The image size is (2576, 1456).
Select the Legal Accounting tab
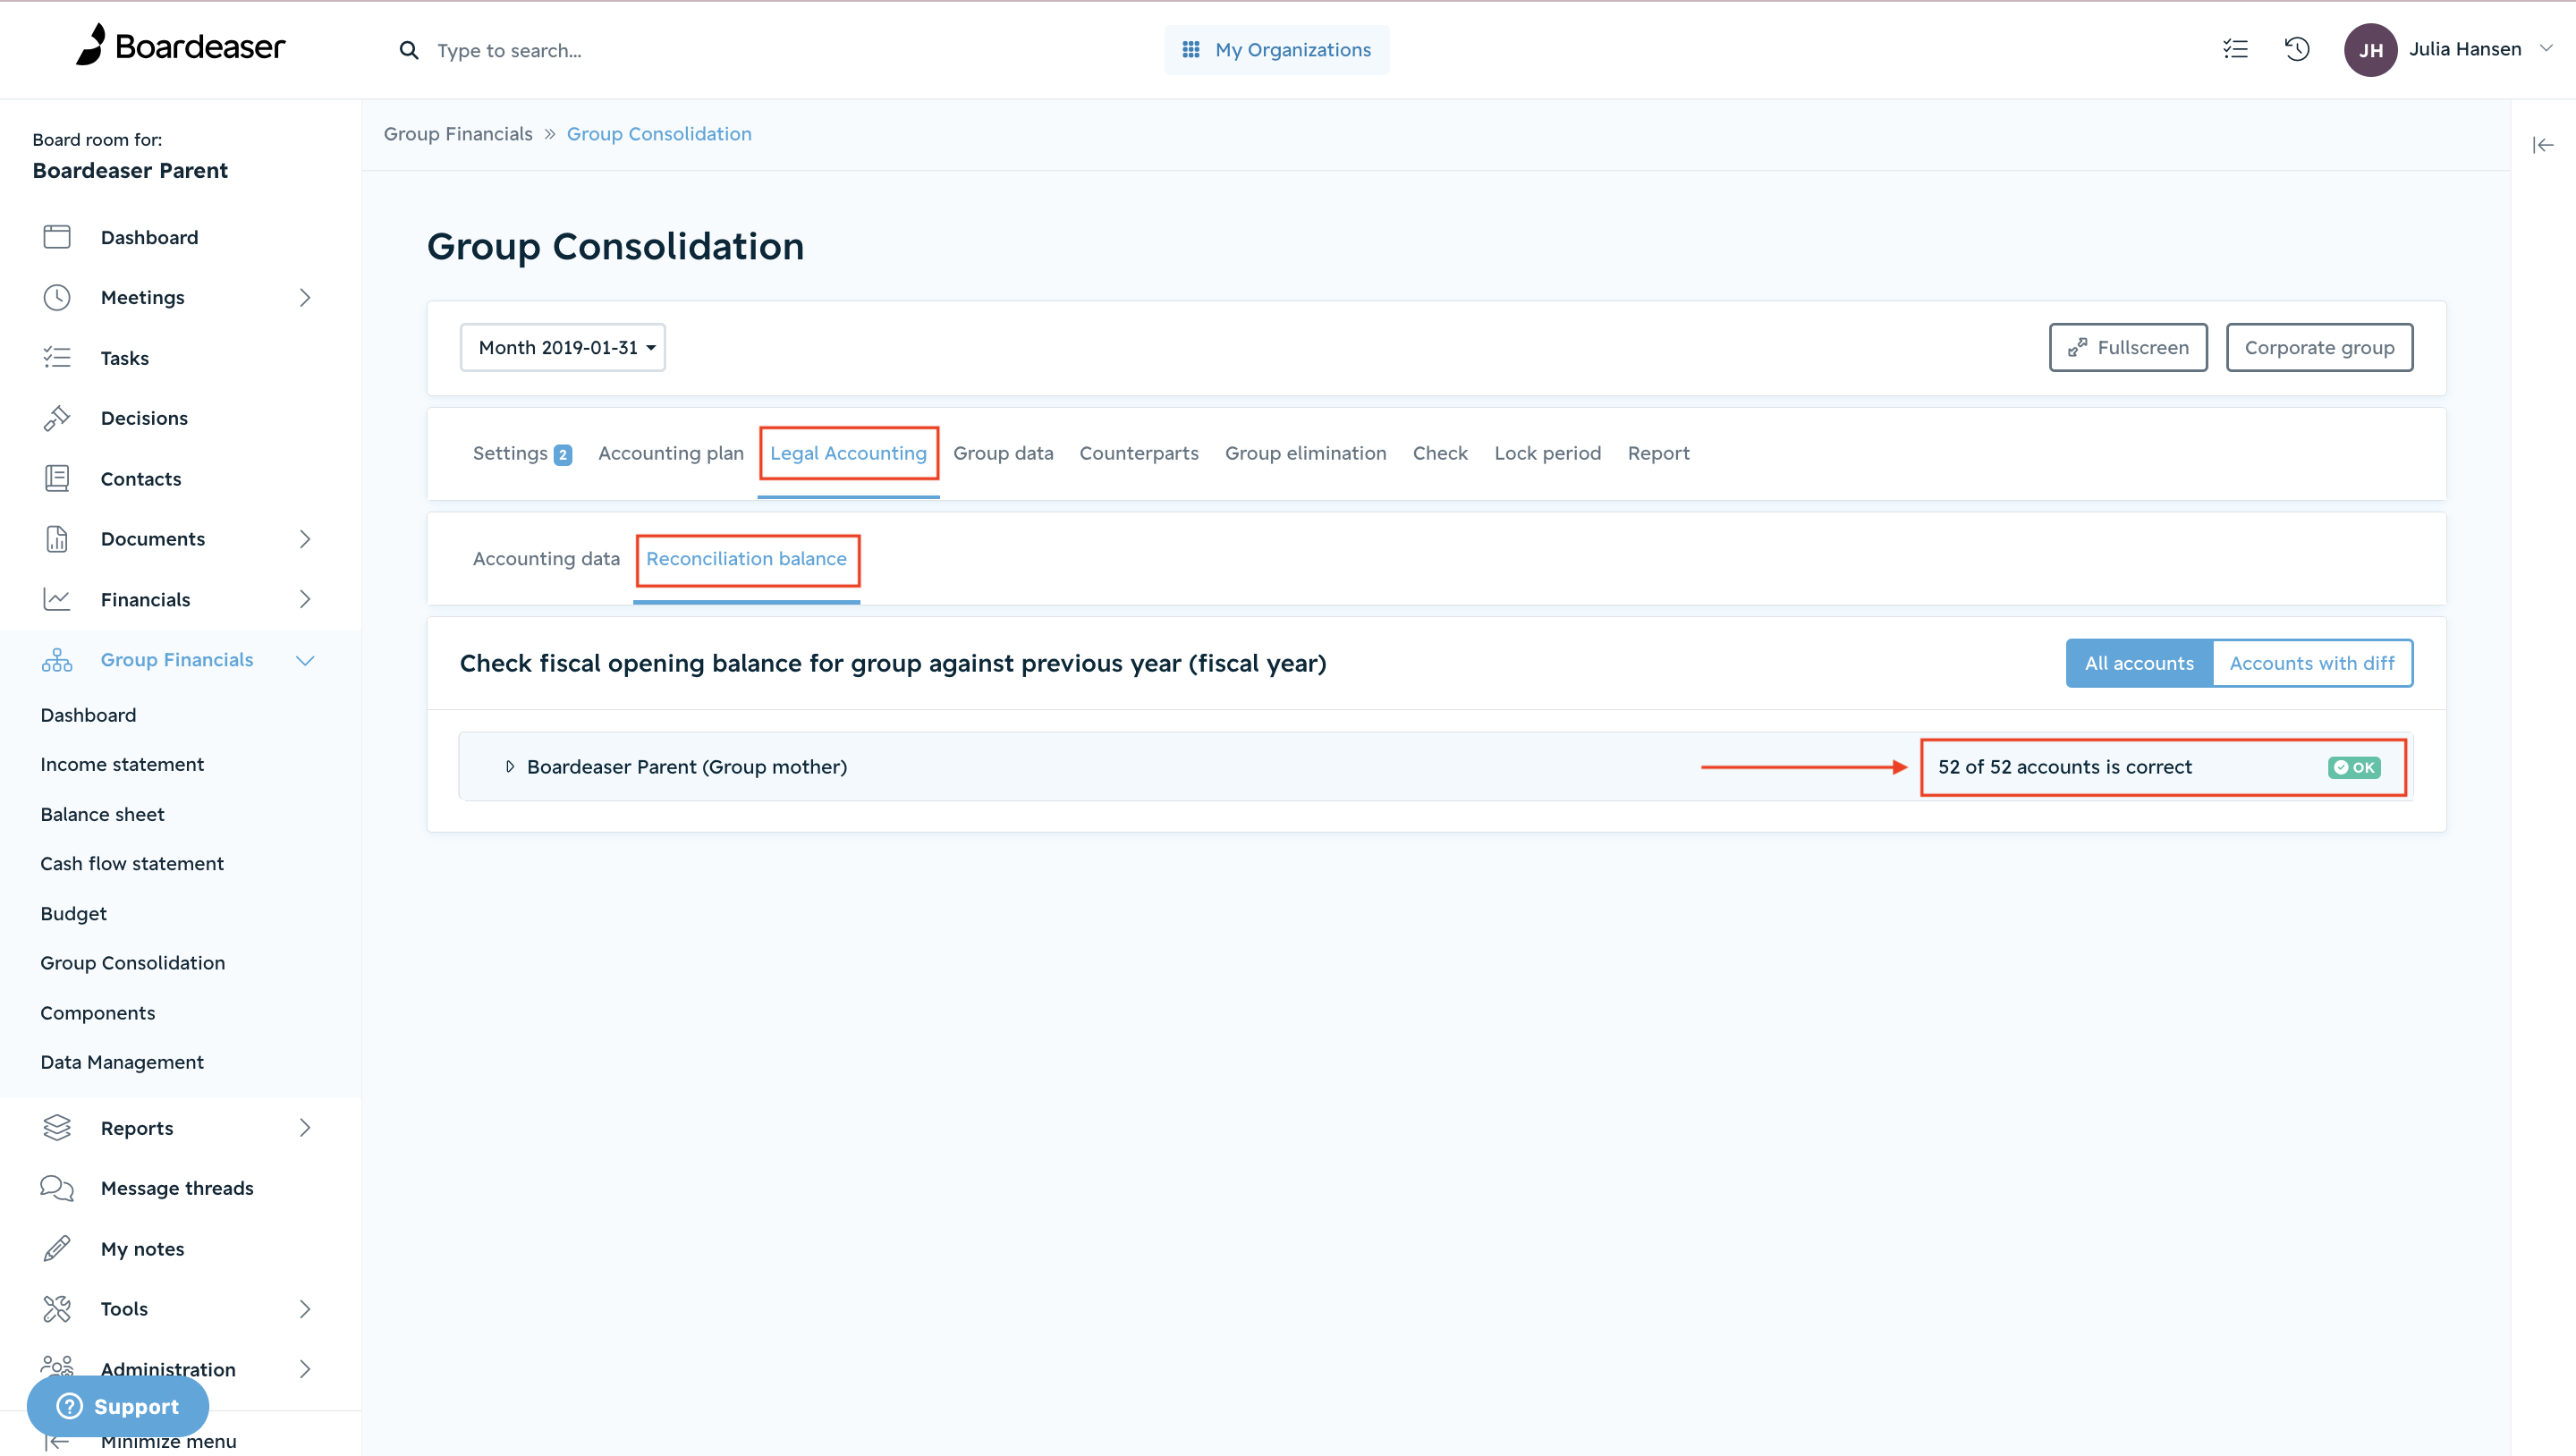(x=848, y=453)
